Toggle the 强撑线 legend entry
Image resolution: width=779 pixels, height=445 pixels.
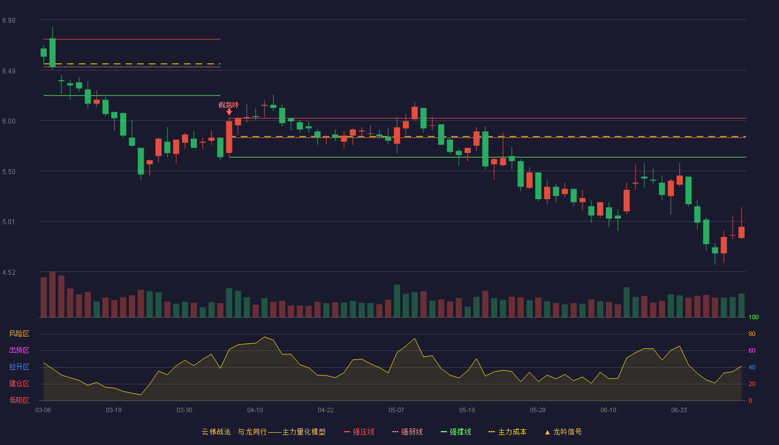point(456,432)
